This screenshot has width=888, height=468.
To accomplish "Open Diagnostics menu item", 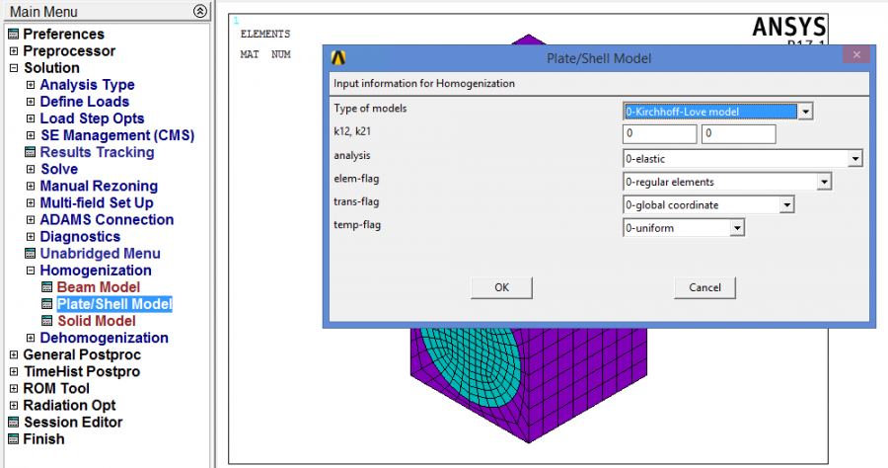I will click(80, 237).
